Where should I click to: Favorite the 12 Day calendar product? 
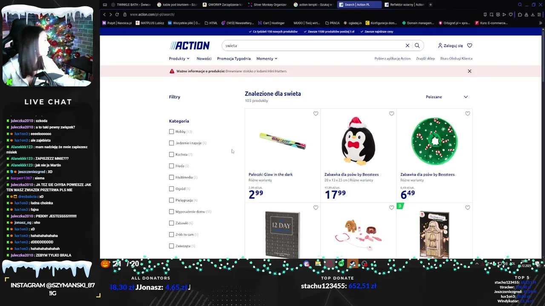(x=316, y=207)
